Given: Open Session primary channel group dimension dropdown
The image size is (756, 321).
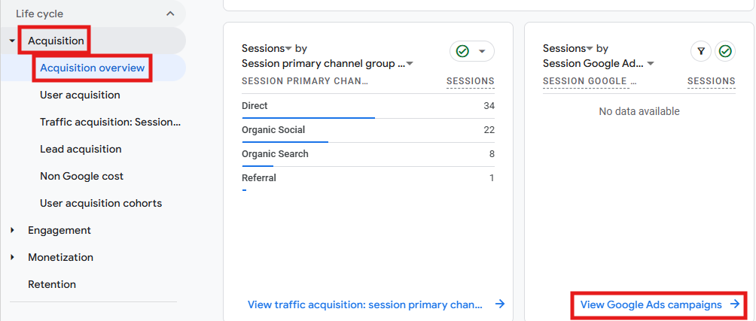Looking at the screenshot, I should 328,64.
